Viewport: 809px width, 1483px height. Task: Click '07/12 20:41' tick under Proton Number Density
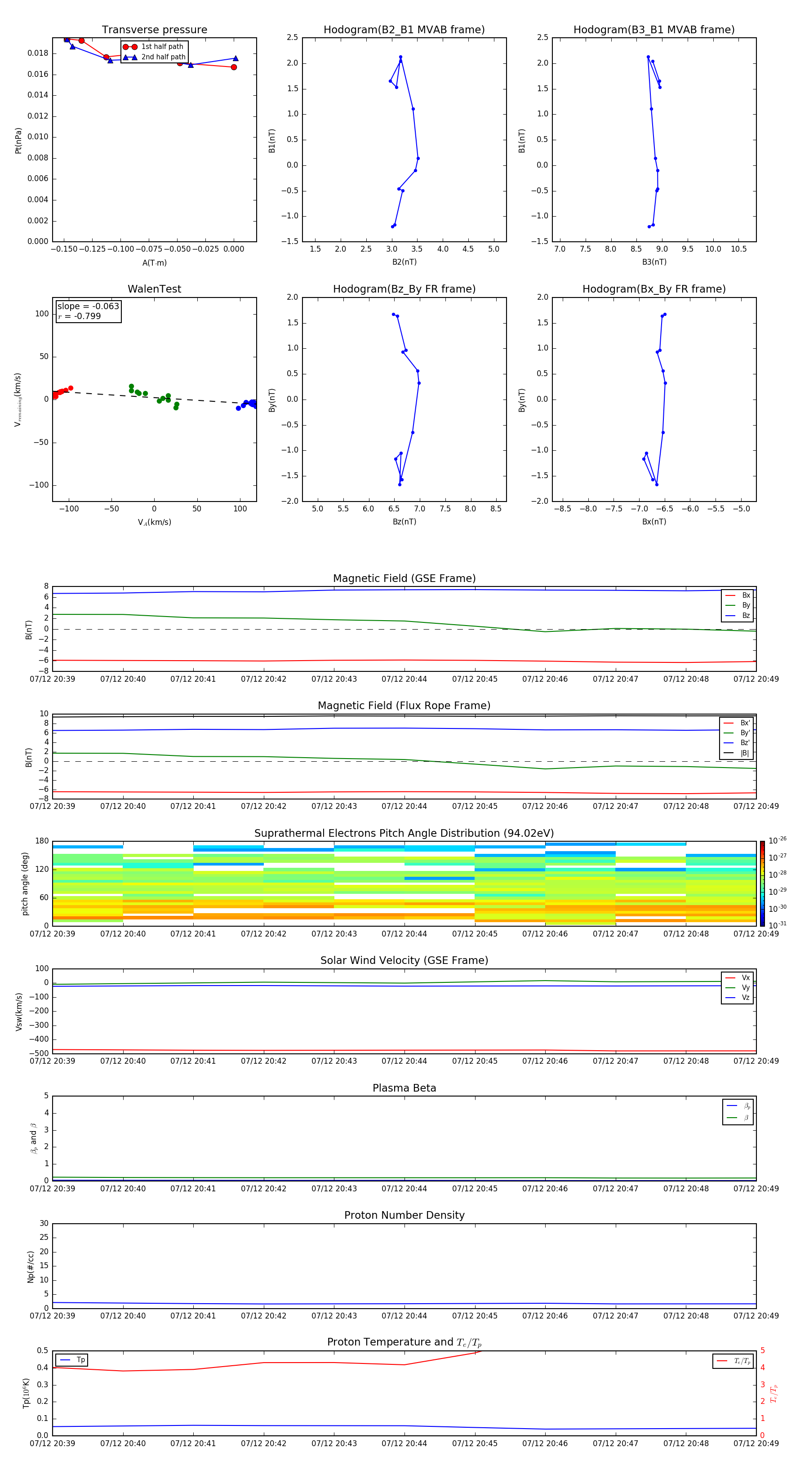click(193, 1316)
